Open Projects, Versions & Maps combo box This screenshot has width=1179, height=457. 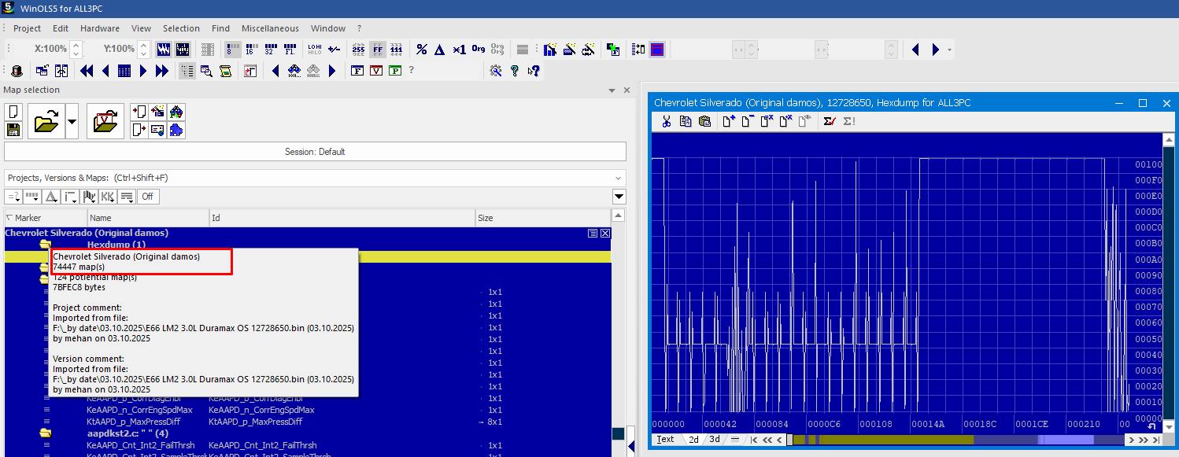point(315,178)
